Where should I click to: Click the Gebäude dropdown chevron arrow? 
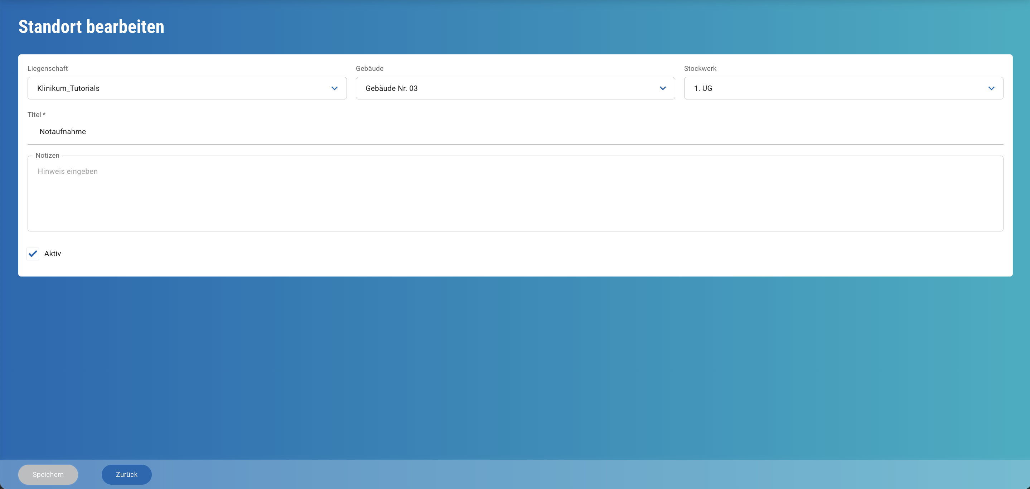[x=663, y=88]
